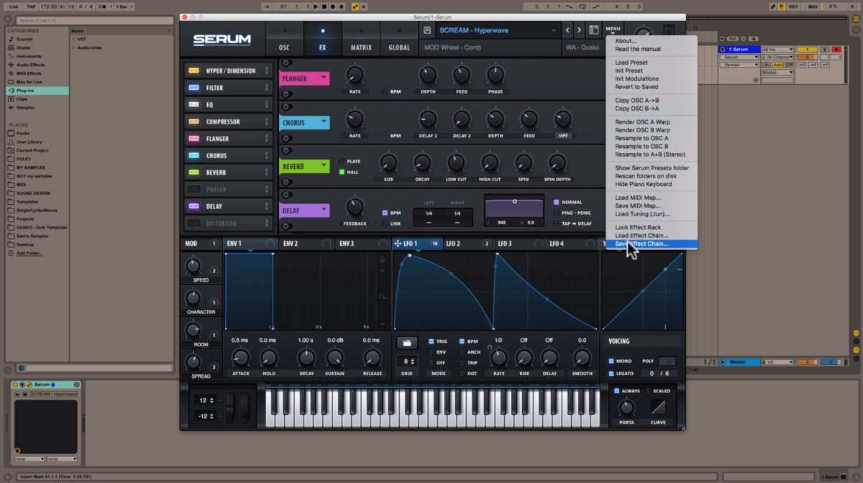The image size is (863, 483).
Task: Toggle LFO Trig mode checkbox
Action: click(431, 341)
